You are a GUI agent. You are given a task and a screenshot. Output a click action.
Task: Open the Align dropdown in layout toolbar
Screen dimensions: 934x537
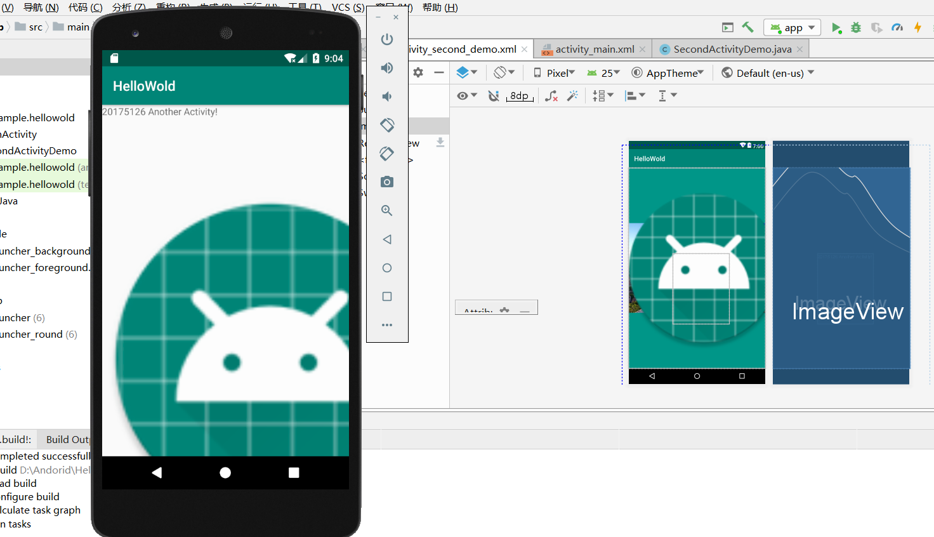tap(635, 96)
